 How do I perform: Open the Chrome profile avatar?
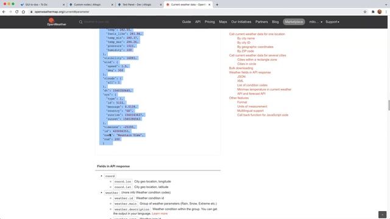coord(380,12)
